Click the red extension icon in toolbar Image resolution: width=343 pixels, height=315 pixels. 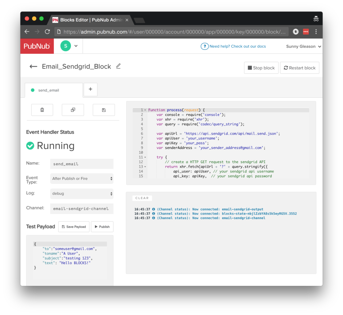tap(305, 32)
